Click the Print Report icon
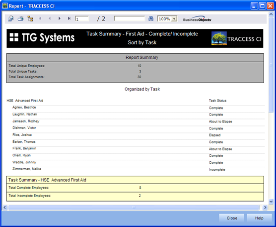The width and height of the screenshot is (276, 227). click(x=20, y=18)
